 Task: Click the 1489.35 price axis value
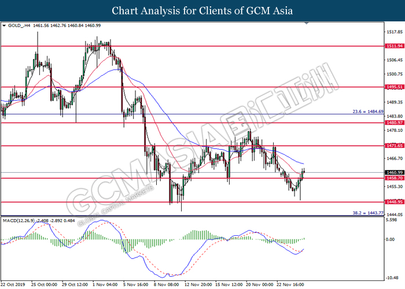point(395,102)
